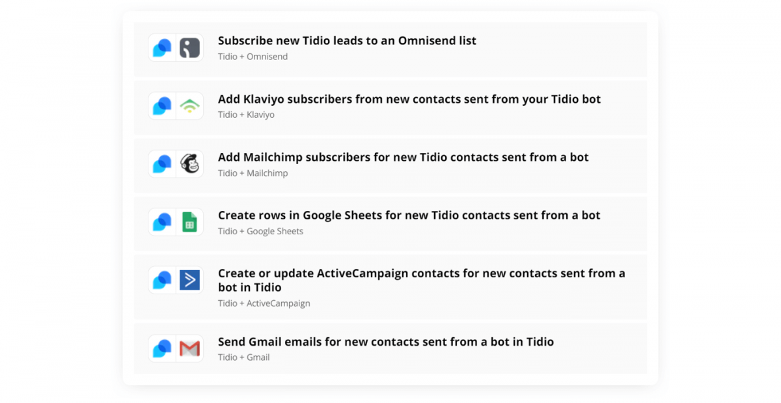The height and width of the screenshot is (403, 781).
Task: Click the Tidio icon in Mailchimp row
Action: [162, 164]
